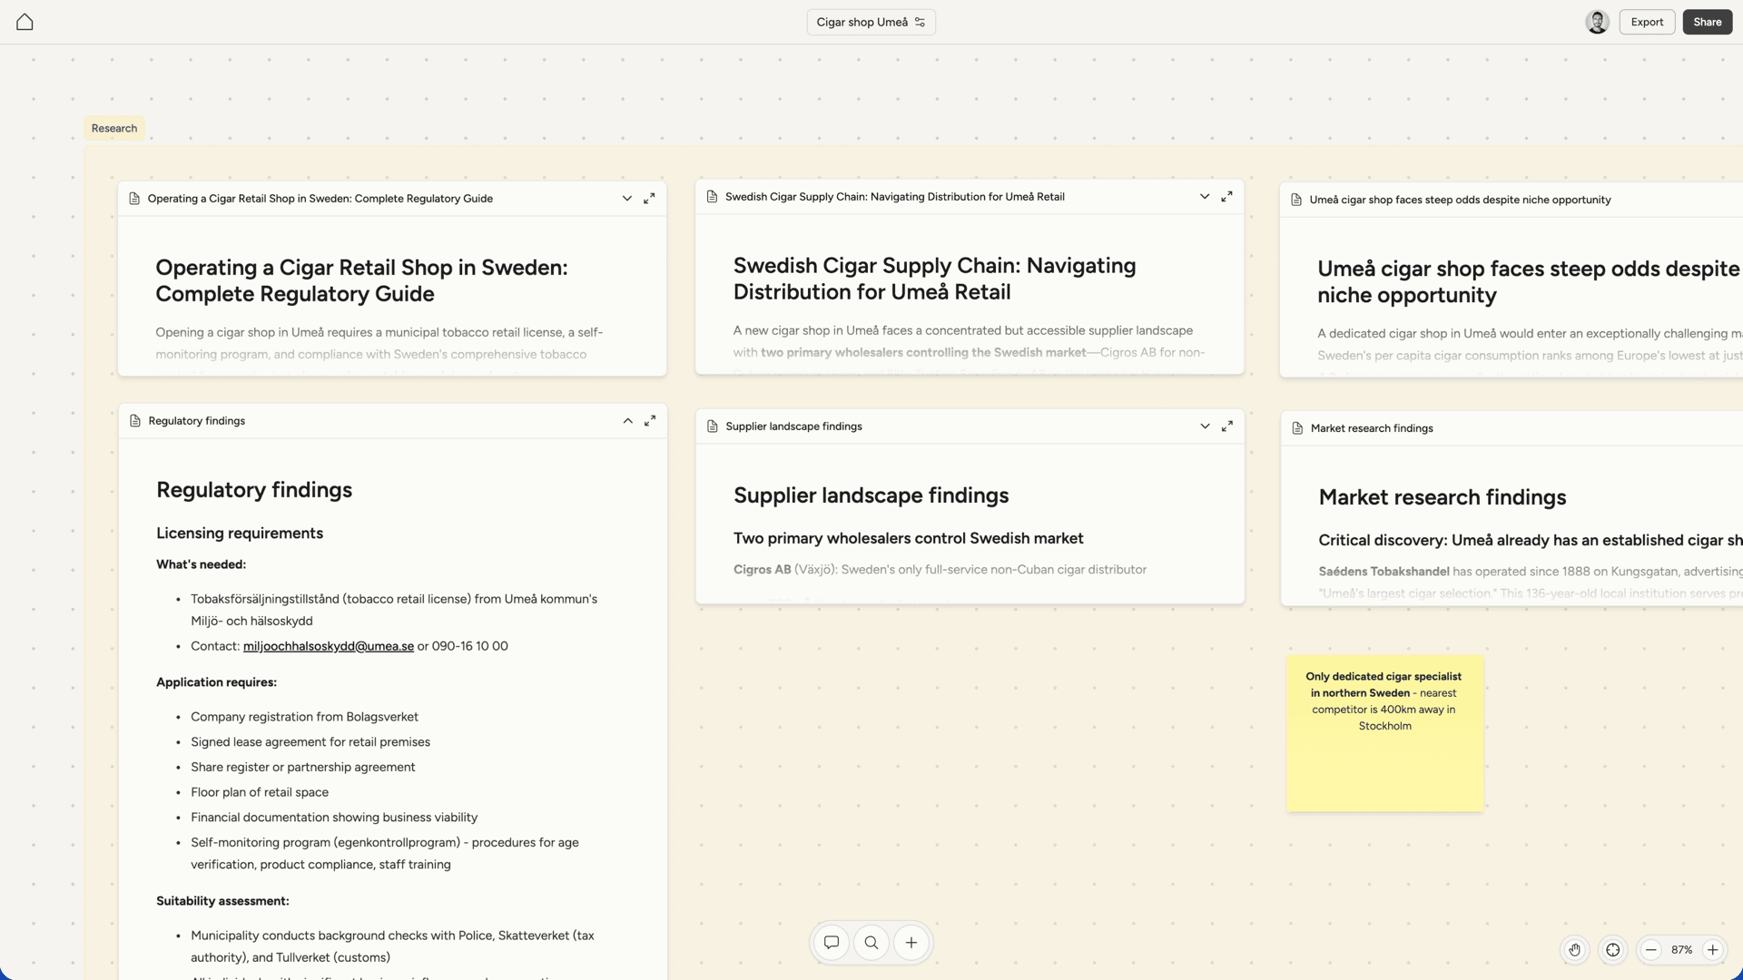Click the 87% zoom level indicator
The height and width of the screenshot is (980, 1743).
1681,950
